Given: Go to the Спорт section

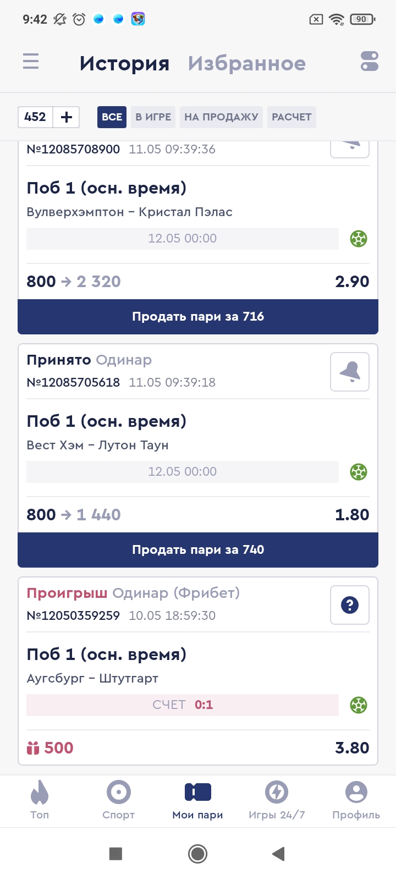Looking at the screenshot, I should point(119,800).
